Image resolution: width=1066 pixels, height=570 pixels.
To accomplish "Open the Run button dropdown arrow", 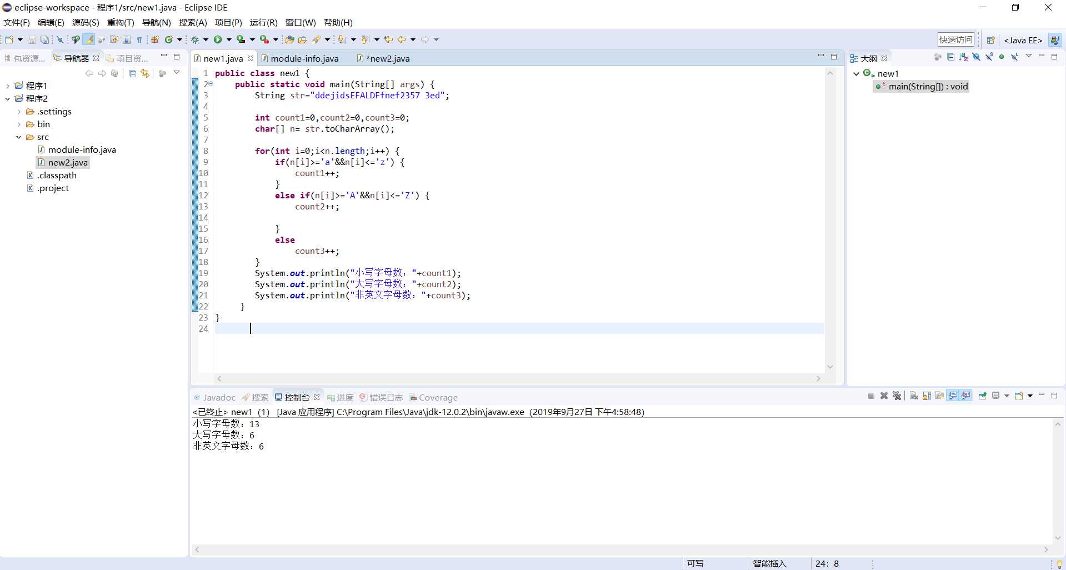I will tap(229, 39).
